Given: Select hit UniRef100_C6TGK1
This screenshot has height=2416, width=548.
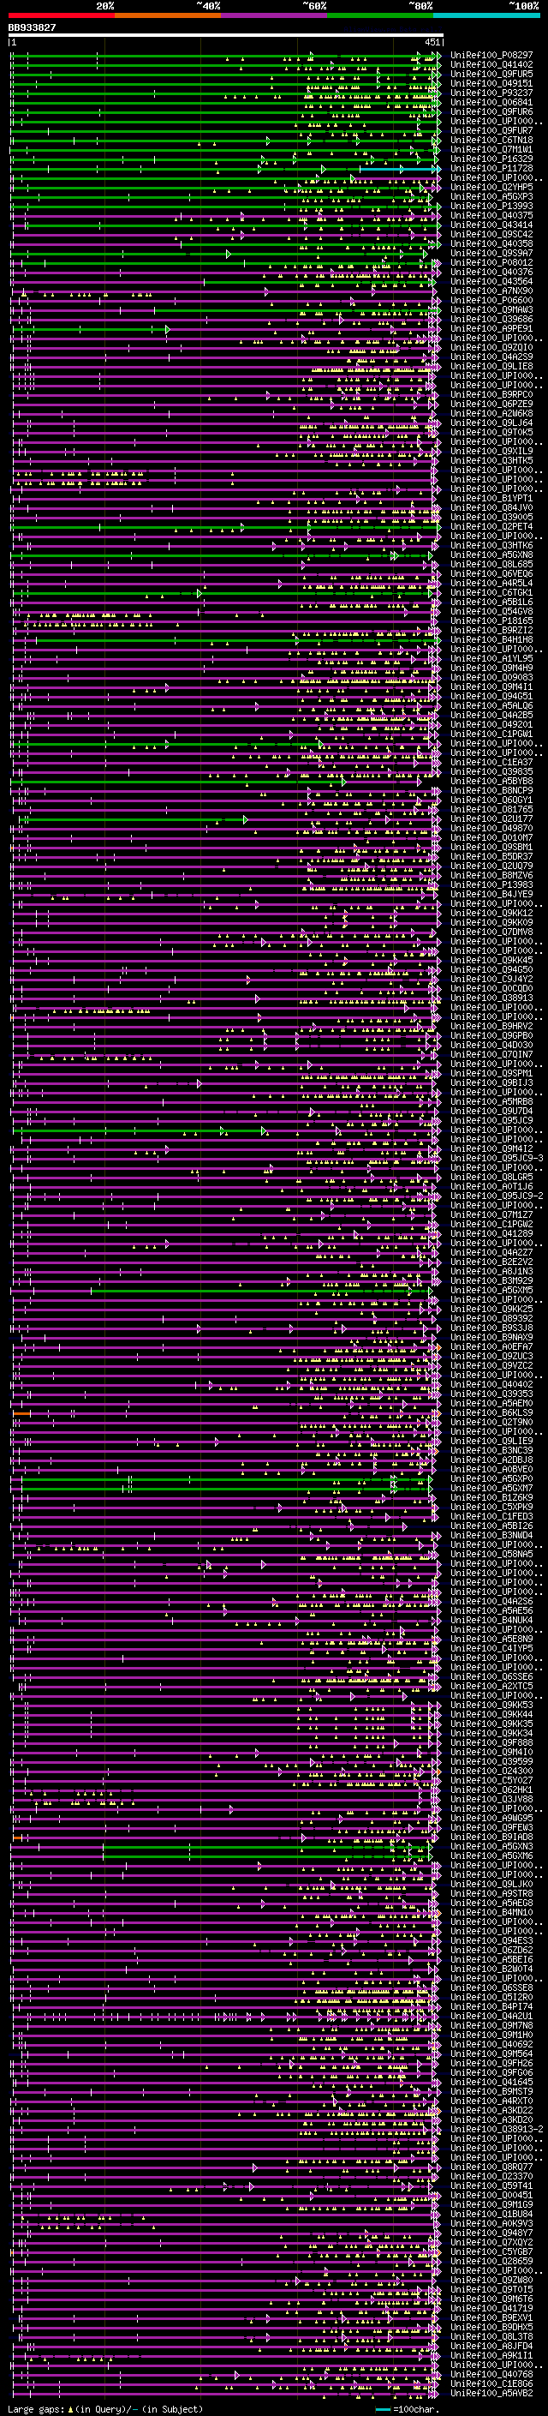Looking at the screenshot, I should (491, 593).
